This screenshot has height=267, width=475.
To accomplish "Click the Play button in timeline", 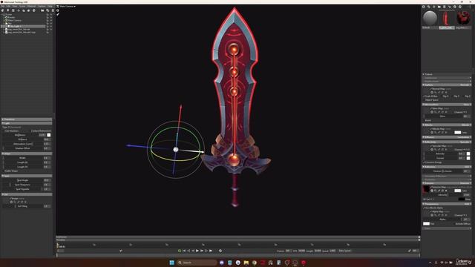I will click(x=197, y=251).
